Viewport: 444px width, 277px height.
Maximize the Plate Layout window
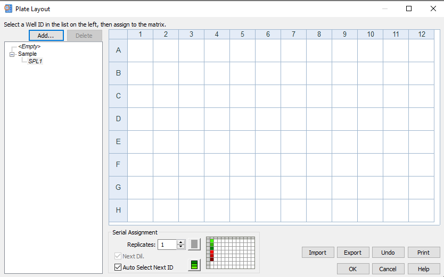coord(409,9)
